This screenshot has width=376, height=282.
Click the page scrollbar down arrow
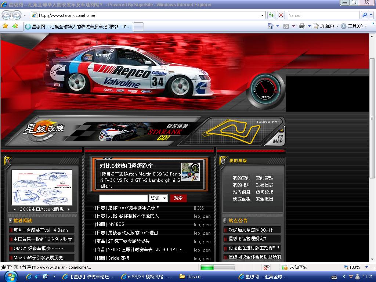click(x=372, y=259)
